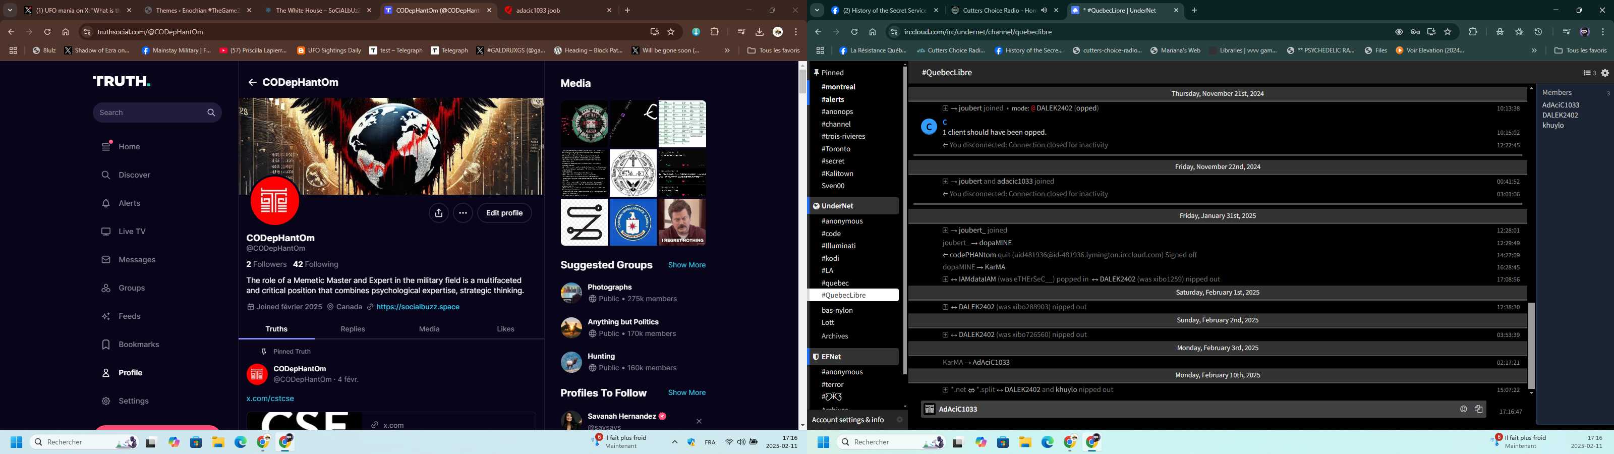Viewport: 1614px width, 454px height.
Task: Open the tab search dropdown in left browser
Action: [x=10, y=11]
